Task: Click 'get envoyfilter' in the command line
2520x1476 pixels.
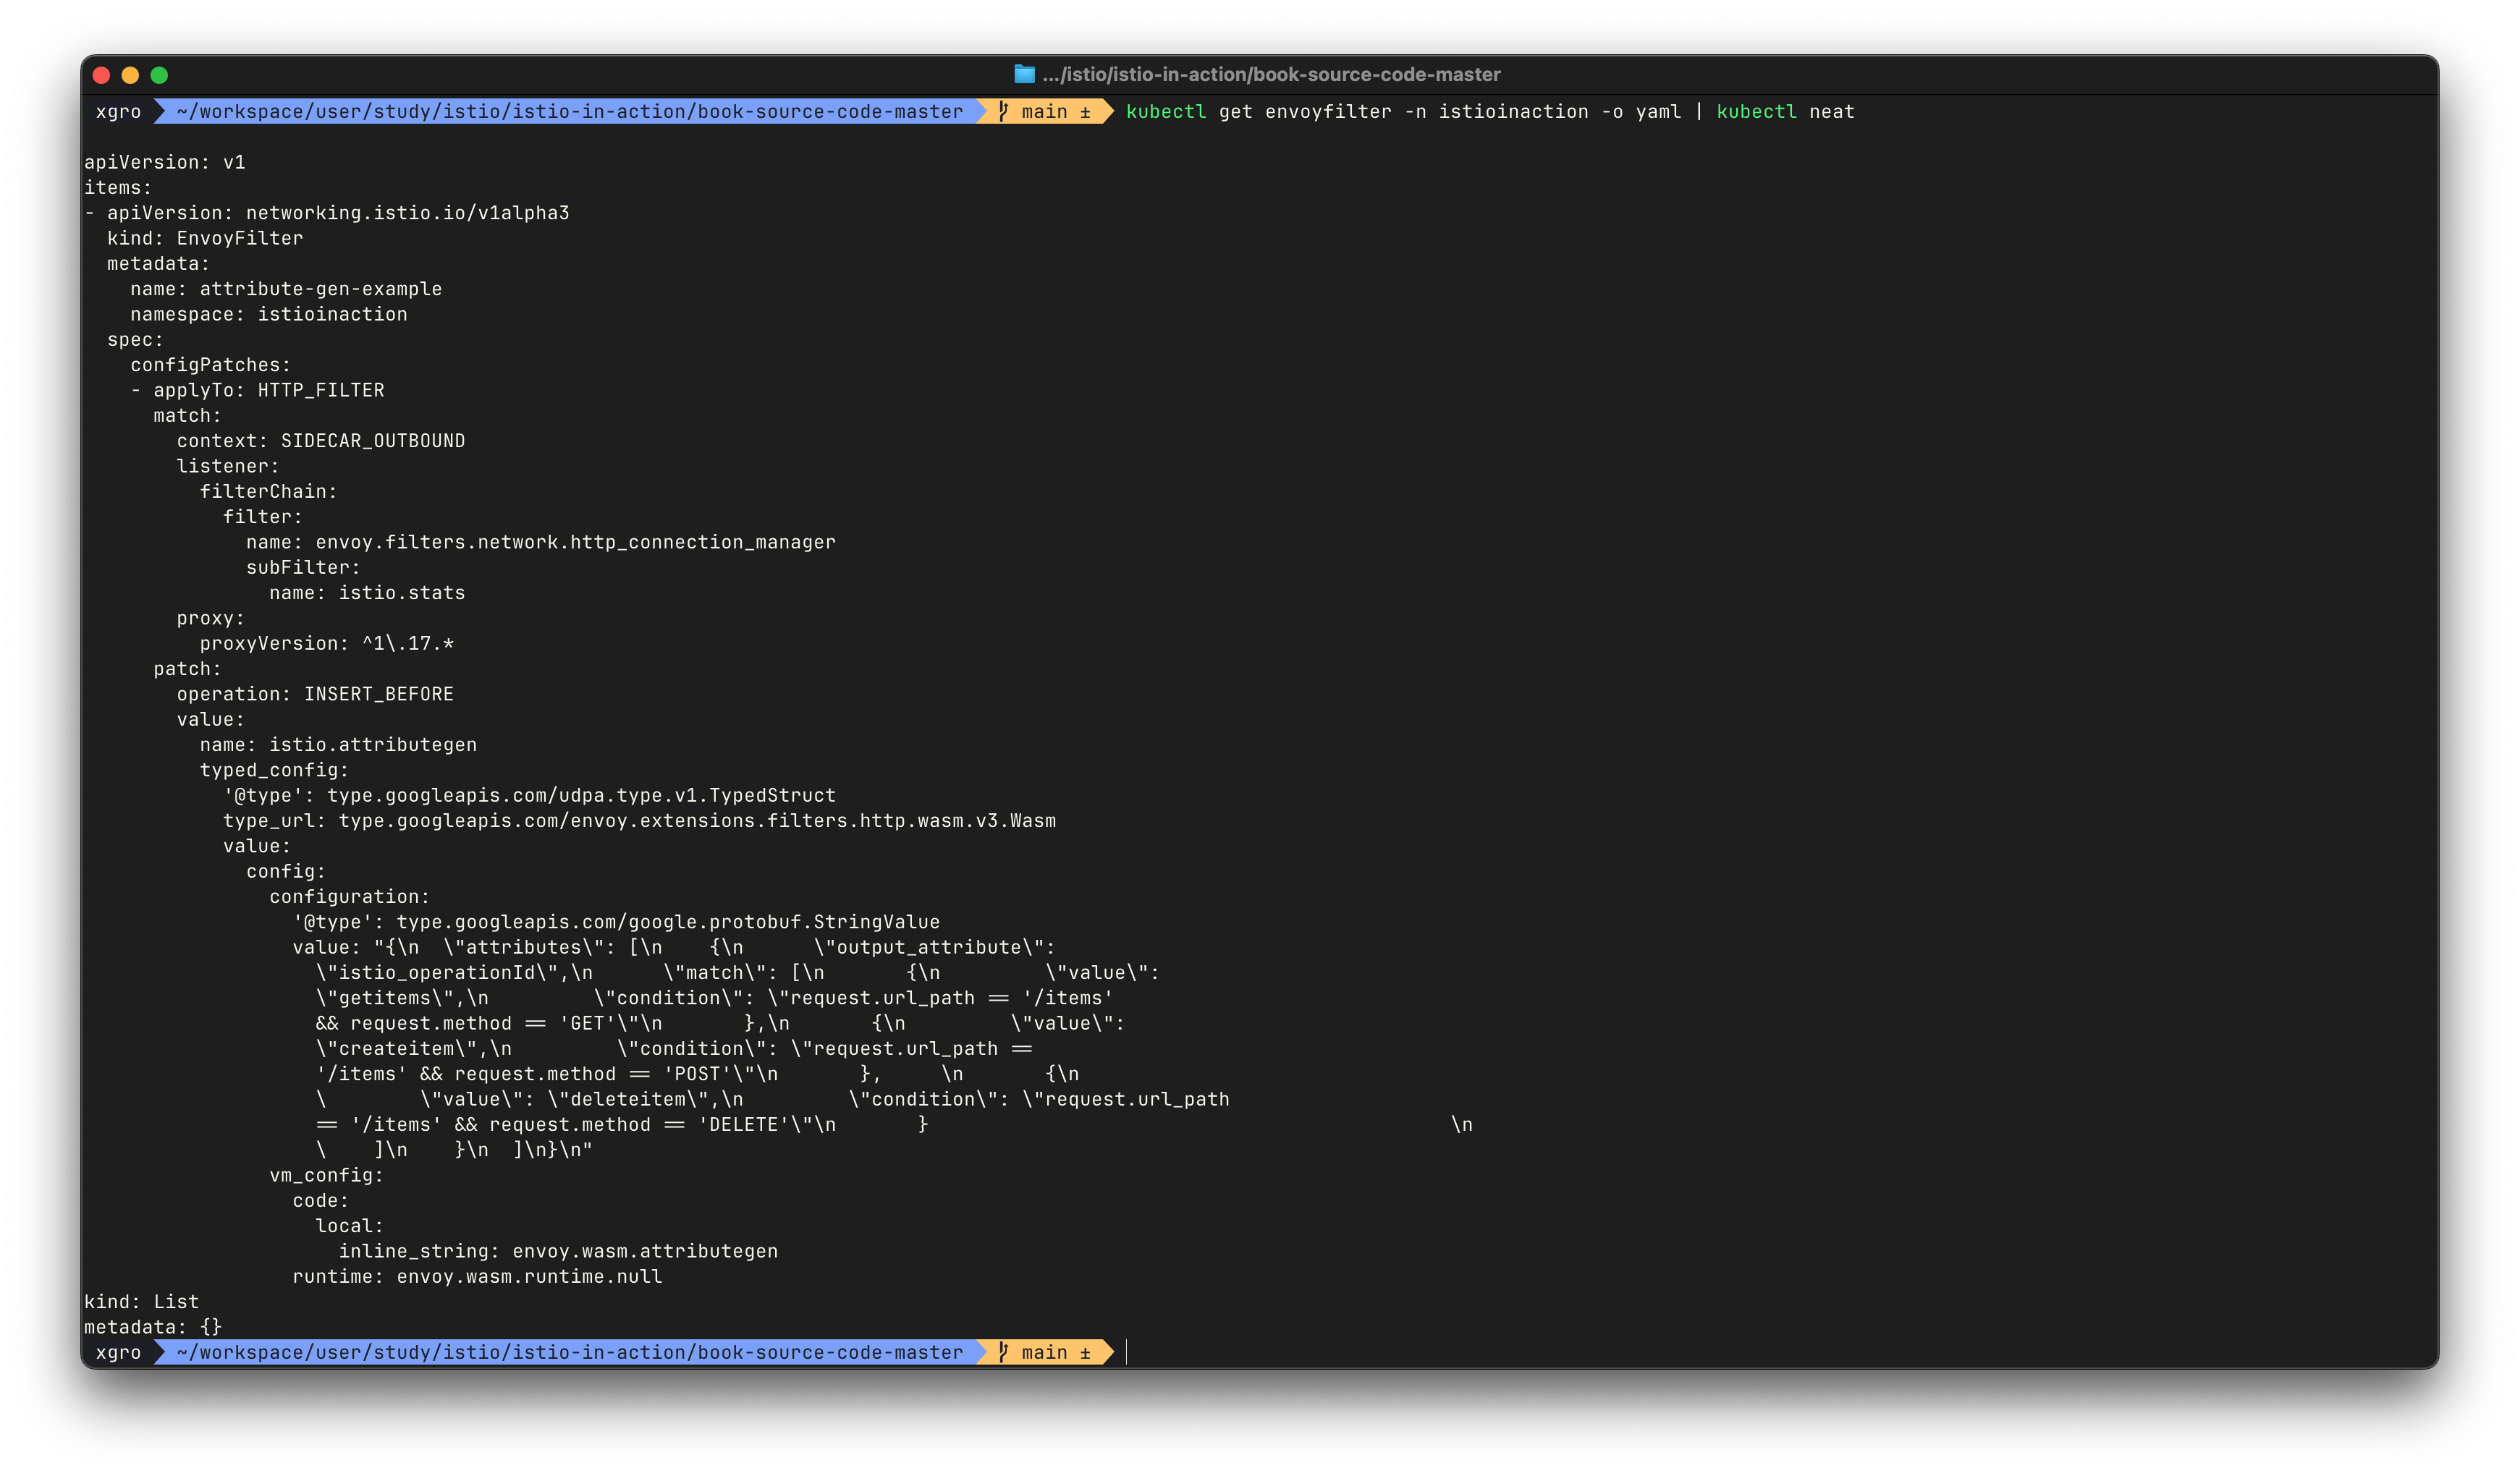Action: 1305,111
